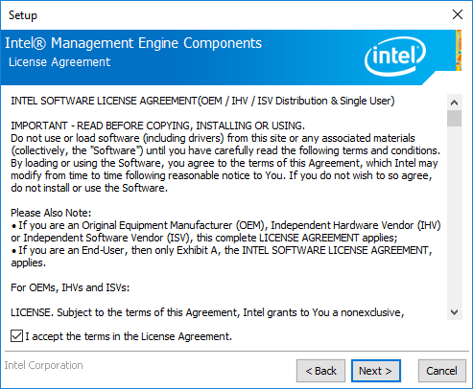
Task: Click the Intel logo in the banner
Action: 395,56
